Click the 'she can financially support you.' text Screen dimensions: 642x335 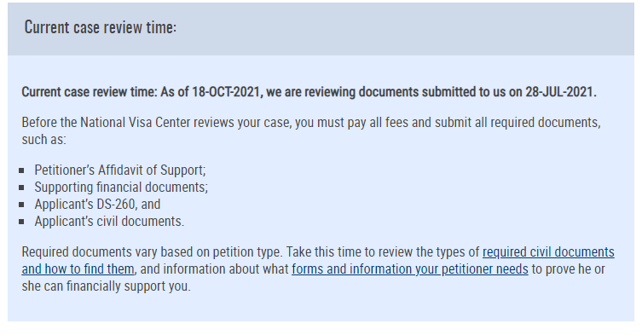[106, 286]
